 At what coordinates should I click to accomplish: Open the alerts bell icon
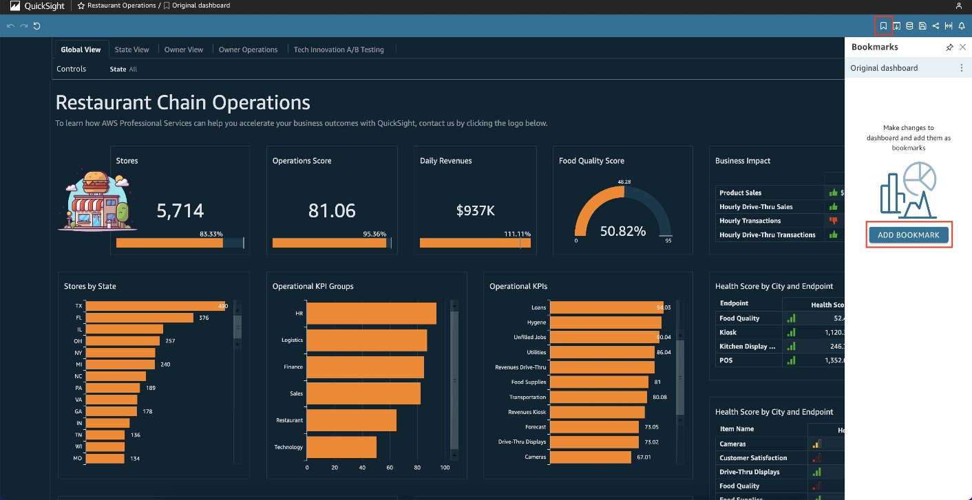tap(962, 26)
